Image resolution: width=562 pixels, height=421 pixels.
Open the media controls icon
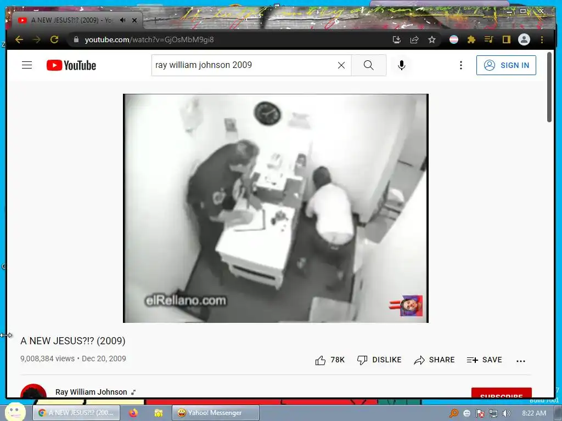pos(489,39)
